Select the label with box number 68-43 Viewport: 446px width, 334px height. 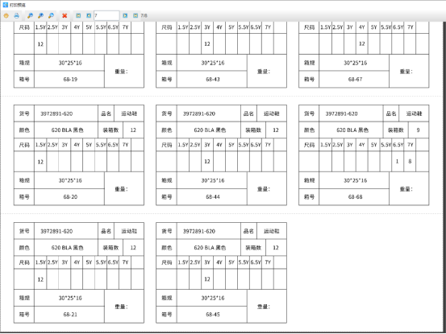point(221,55)
